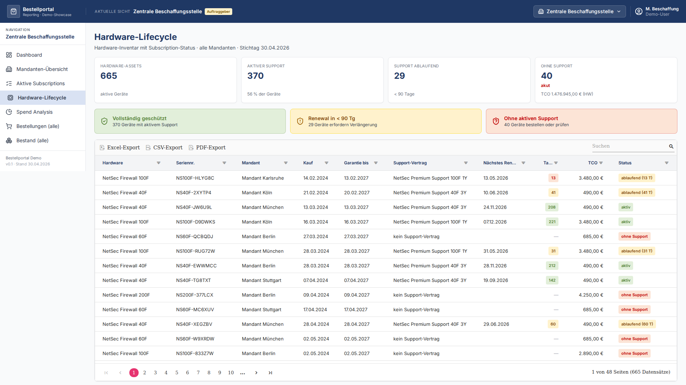Click the red shield alert icon
This screenshot has height=385, width=686.
click(x=496, y=121)
